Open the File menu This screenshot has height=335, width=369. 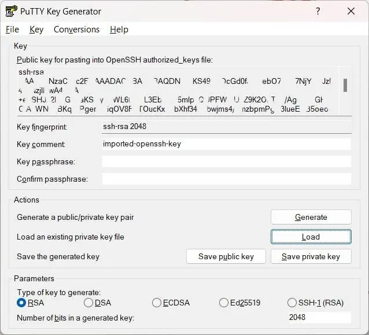[12, 30]
